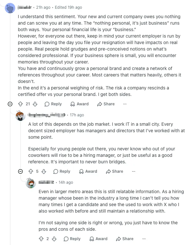Open the blue avatar profile of top commenter
This screenshot has height=245, width=192.
click(10, 8)
